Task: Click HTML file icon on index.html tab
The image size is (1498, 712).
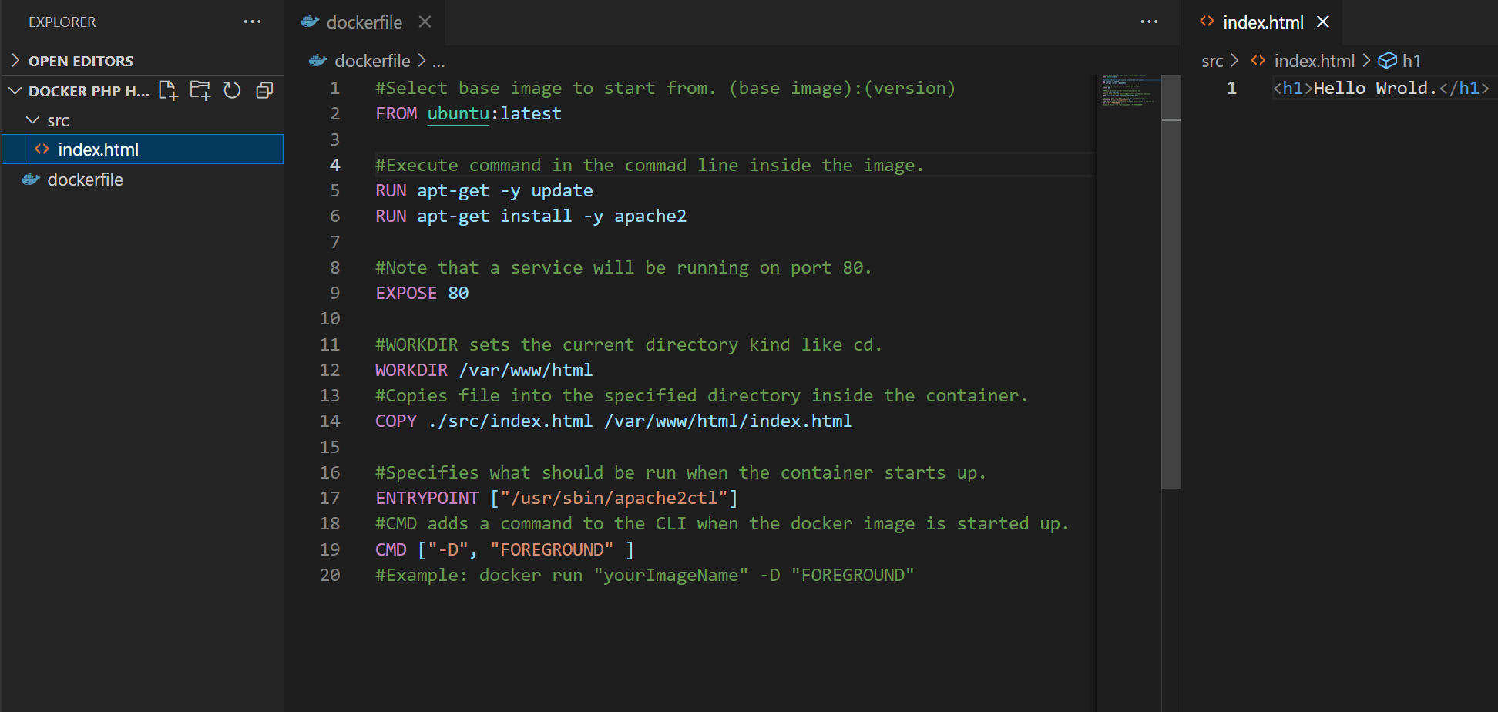Action: tap(1207, 22)
